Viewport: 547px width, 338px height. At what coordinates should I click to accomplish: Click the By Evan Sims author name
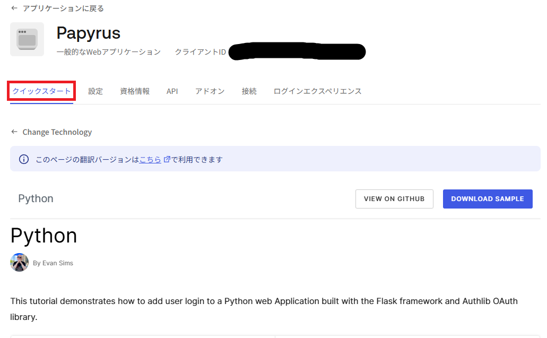53,263
